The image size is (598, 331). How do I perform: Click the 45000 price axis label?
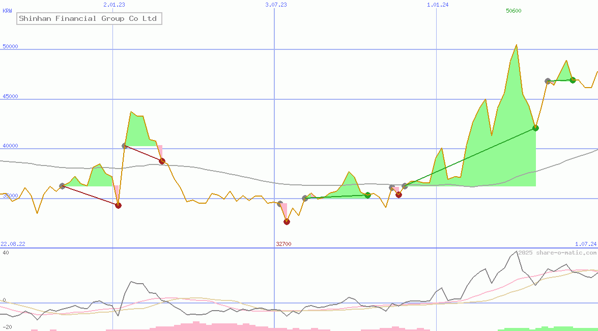[10, 96]
